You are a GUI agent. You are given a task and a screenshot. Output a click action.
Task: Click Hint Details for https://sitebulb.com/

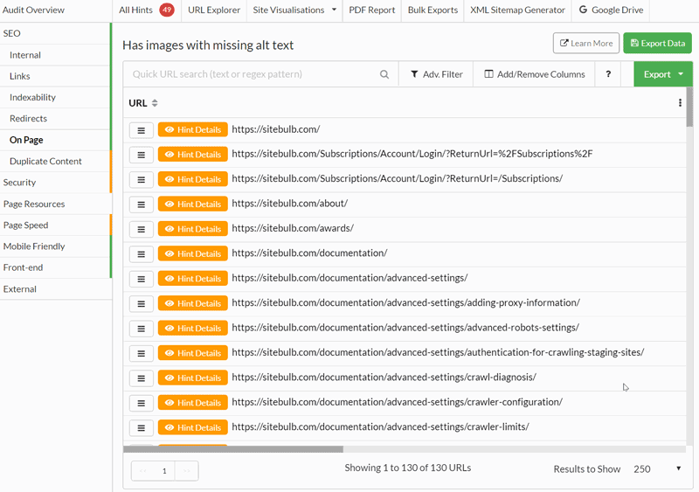(192, 130)
